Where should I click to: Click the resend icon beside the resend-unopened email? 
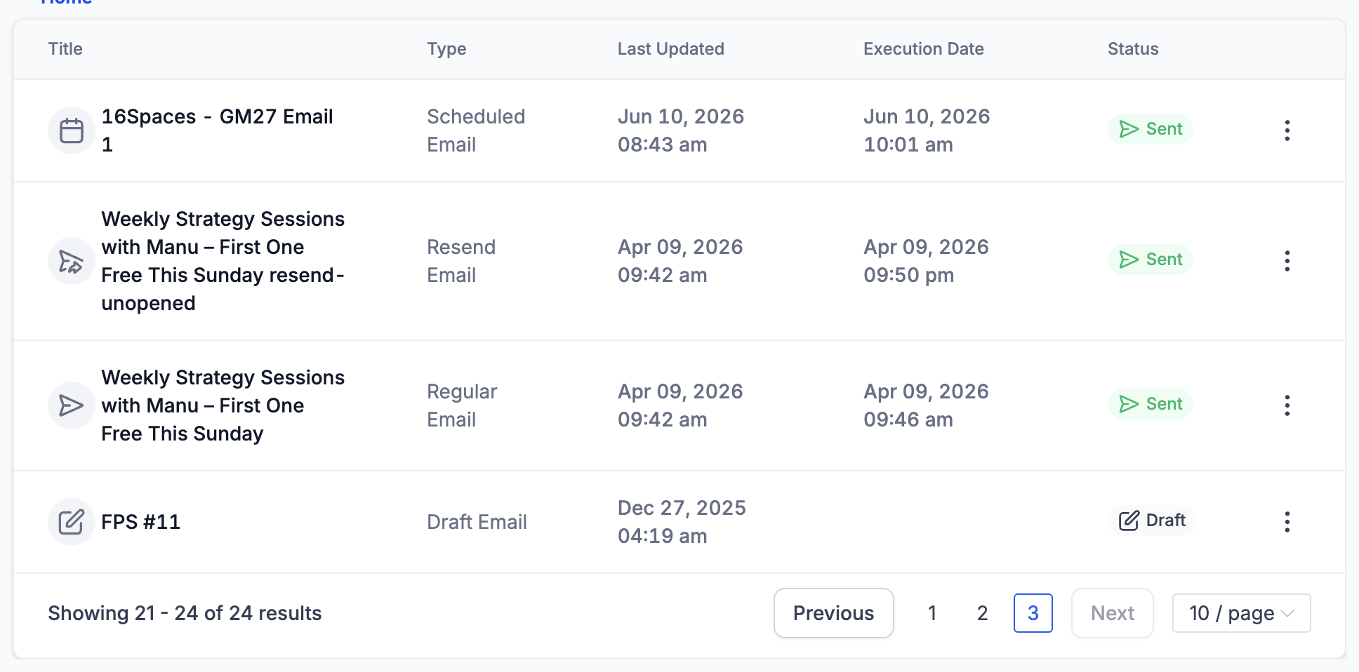[72, 261]
